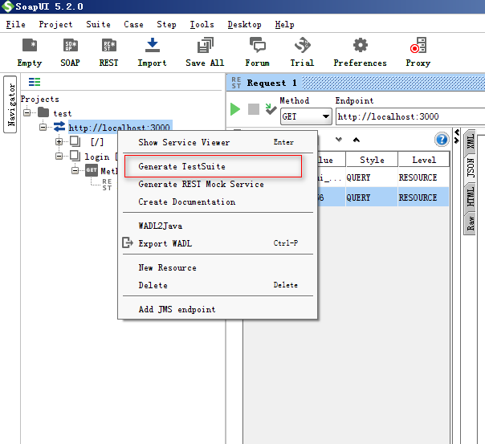485x444 pixels.
Task: Create a new REST project icon
Action: [109, 46]
